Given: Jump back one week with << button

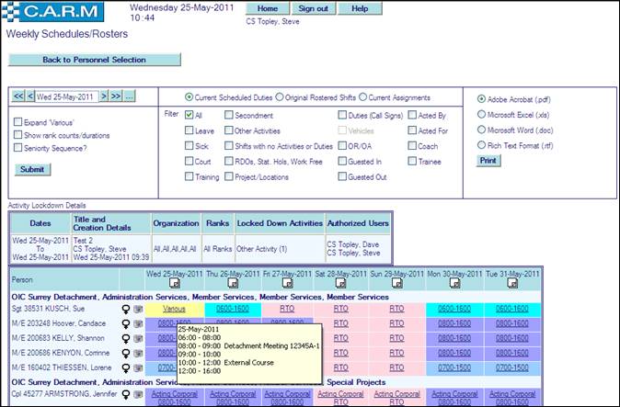Looking at the screenshot, I should (x=18, y=96).
